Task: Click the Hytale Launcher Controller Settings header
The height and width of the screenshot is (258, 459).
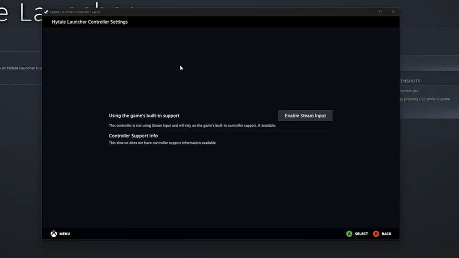Action: tap(90, 22)
